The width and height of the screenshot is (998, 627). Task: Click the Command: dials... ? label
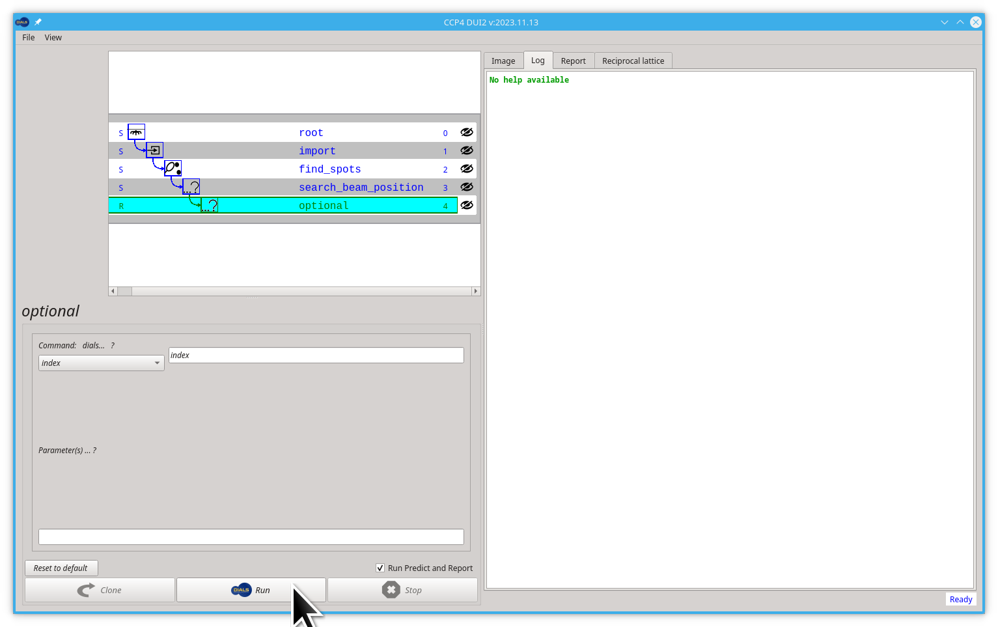pyautogui.click(x=77, y=345)
